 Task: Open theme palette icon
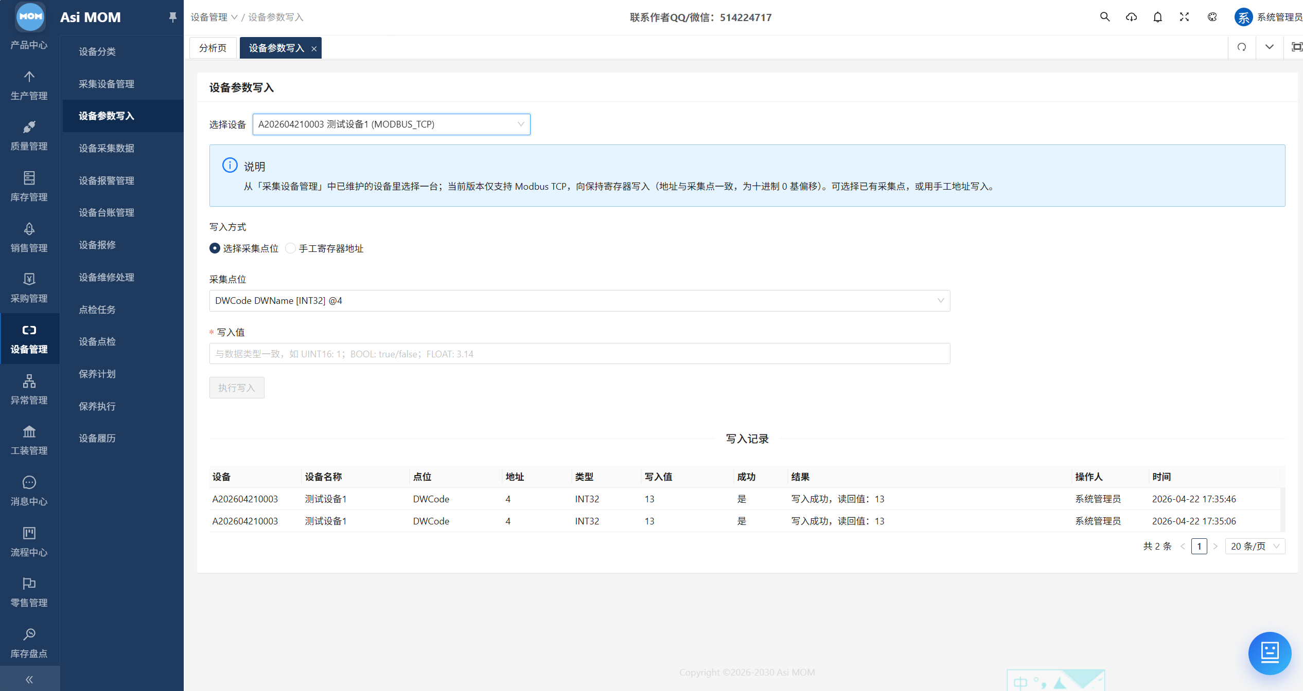coord(1212,17)
